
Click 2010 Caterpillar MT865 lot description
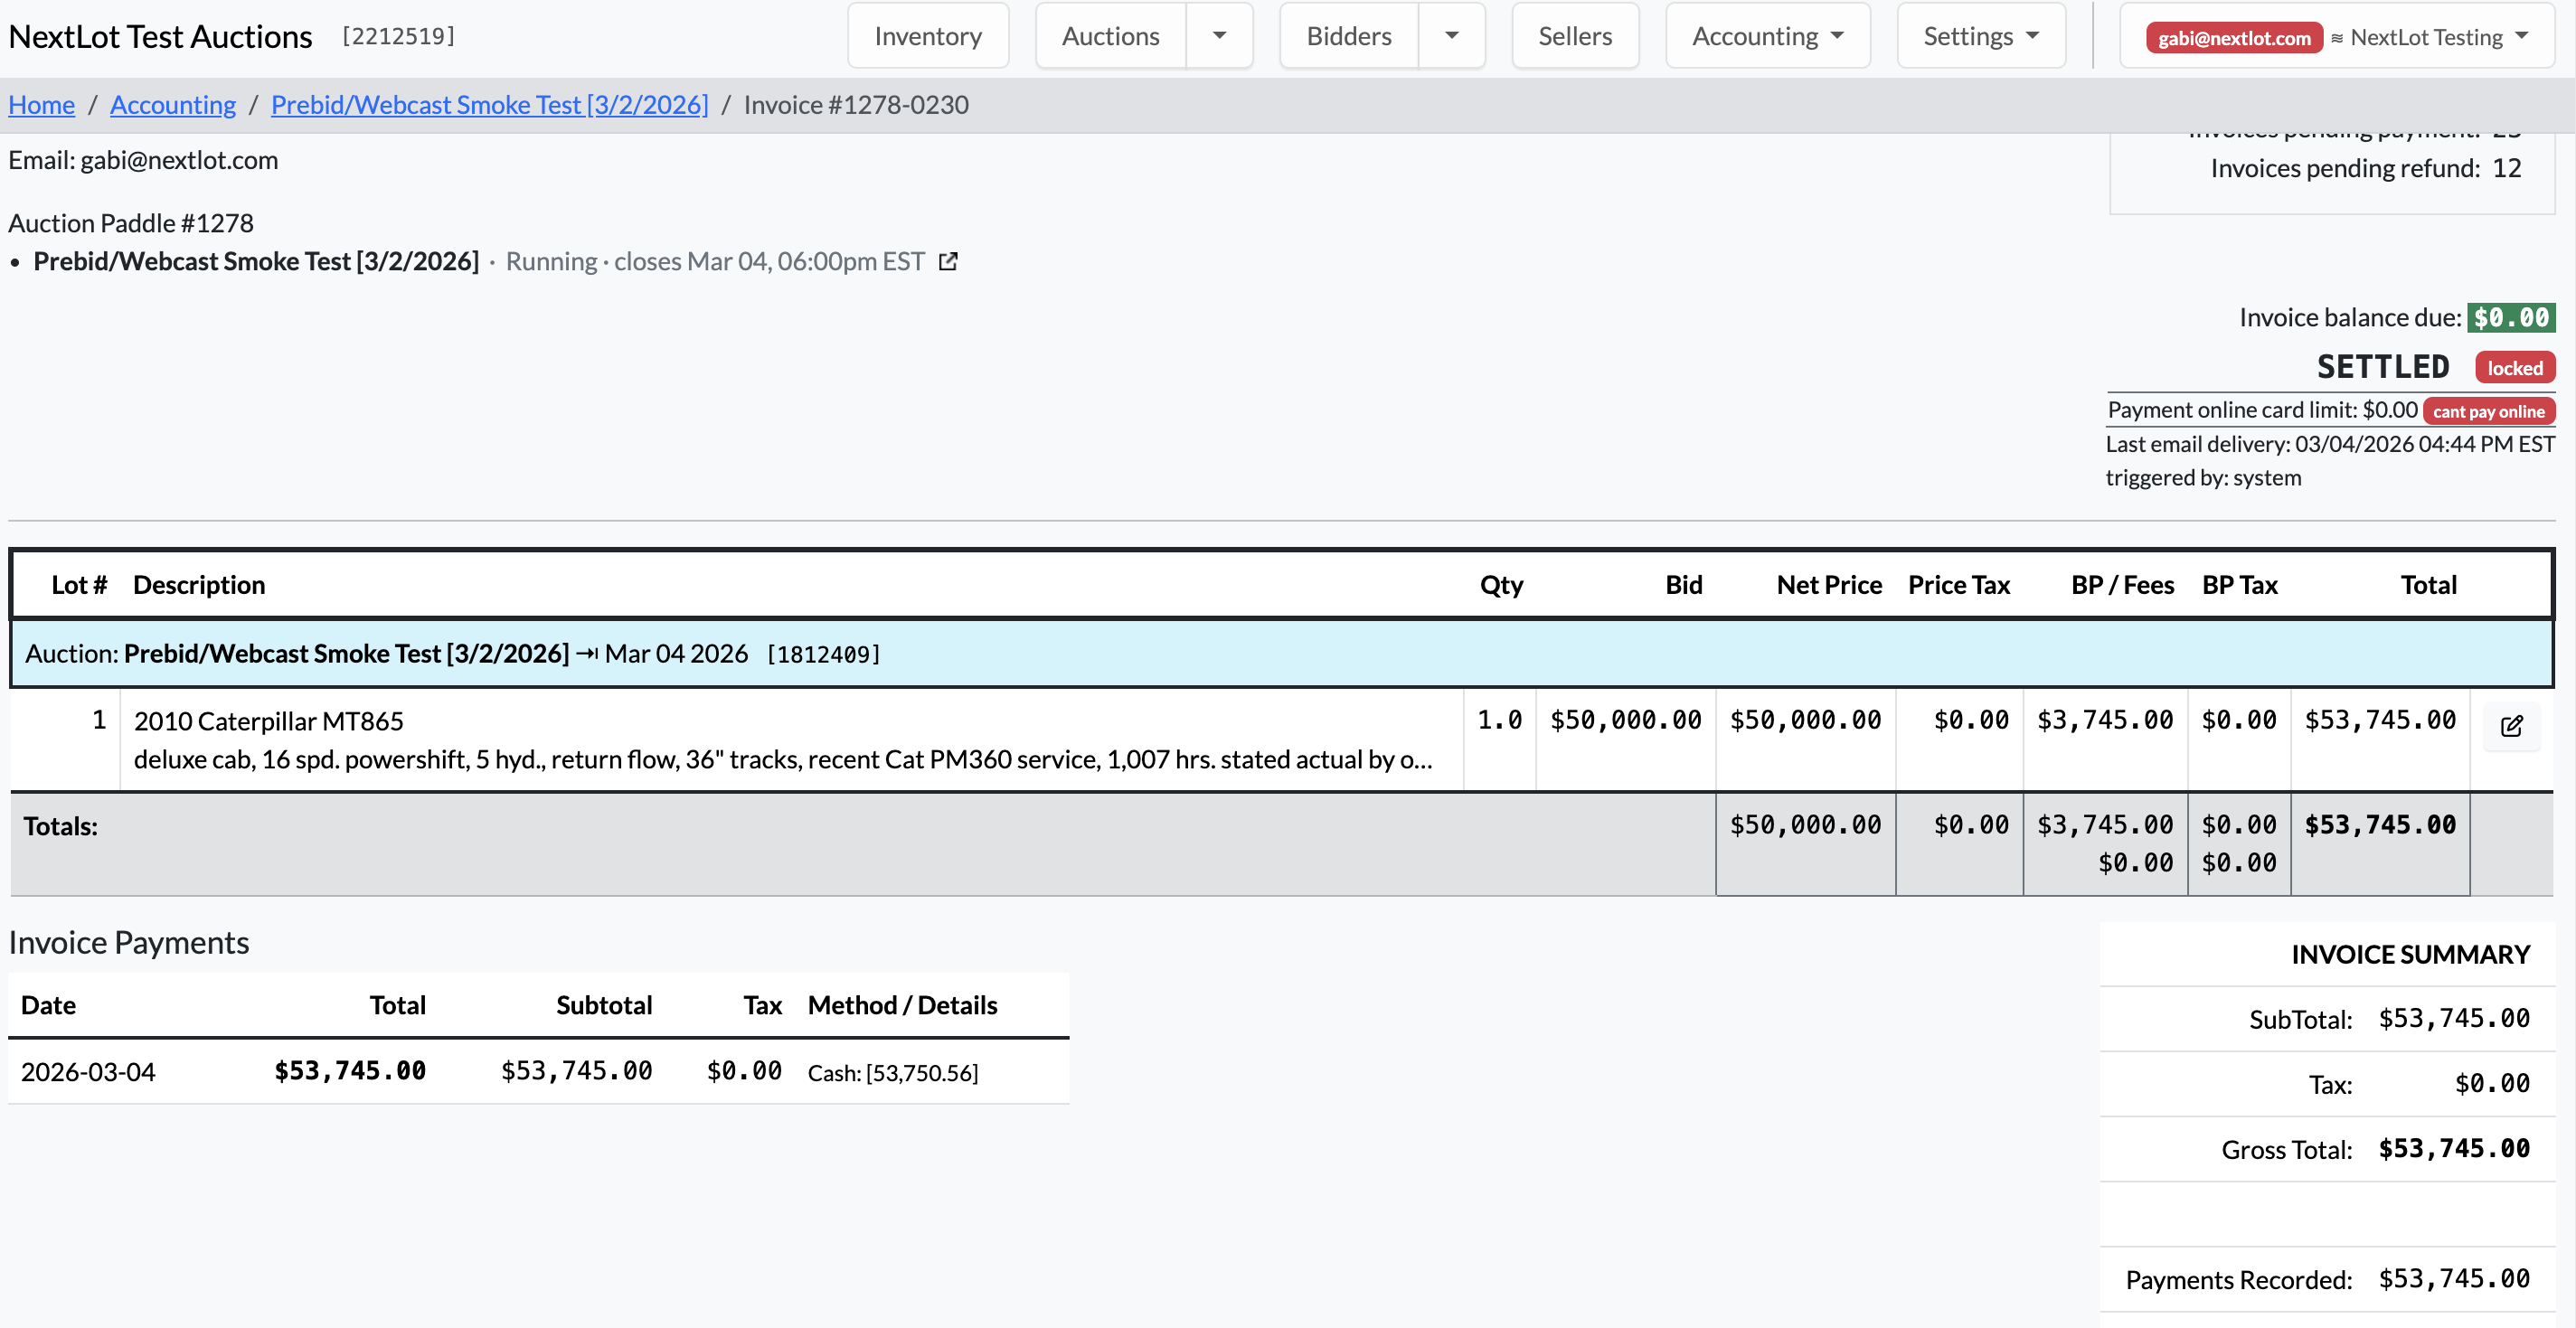point(269,721)
